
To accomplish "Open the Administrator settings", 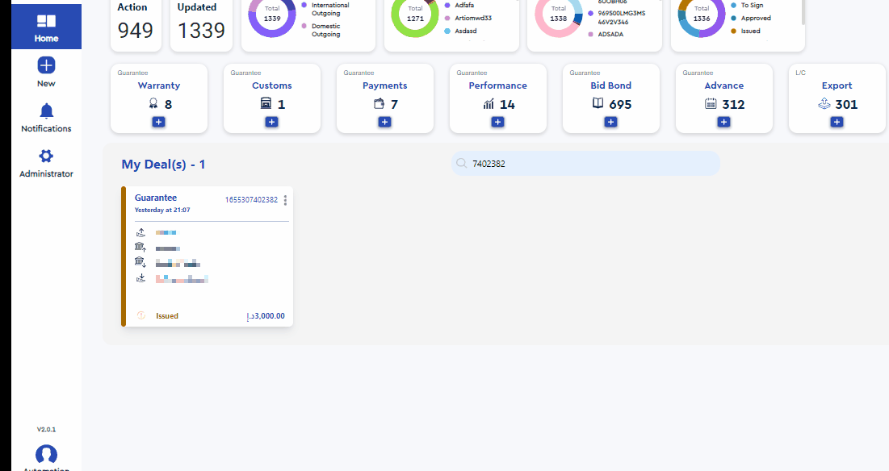I will (x=46, y=163).
